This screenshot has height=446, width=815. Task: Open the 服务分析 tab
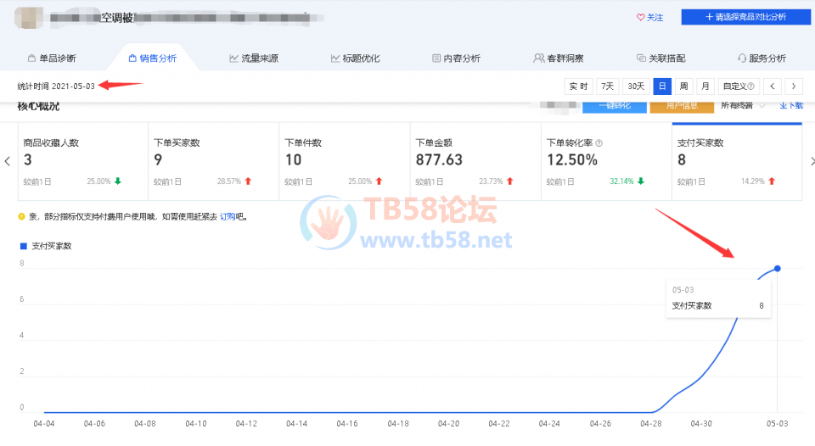762,59
